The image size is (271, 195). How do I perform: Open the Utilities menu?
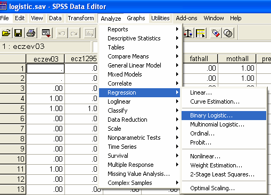[160, 18]
